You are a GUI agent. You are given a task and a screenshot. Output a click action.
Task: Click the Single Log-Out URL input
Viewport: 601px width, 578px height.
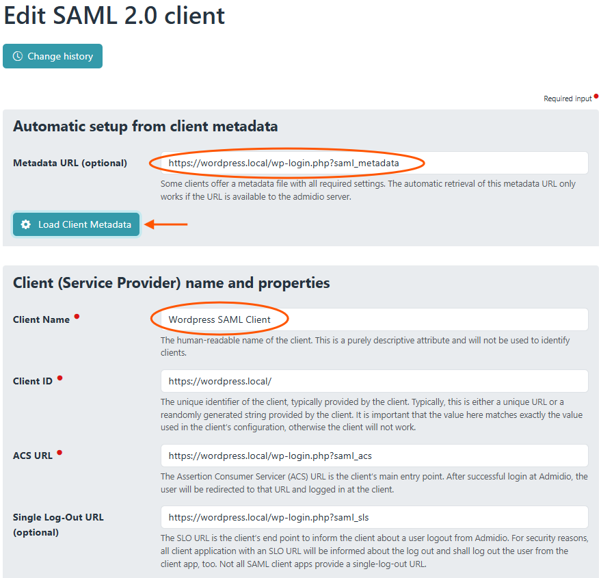(x=374, y=517)
